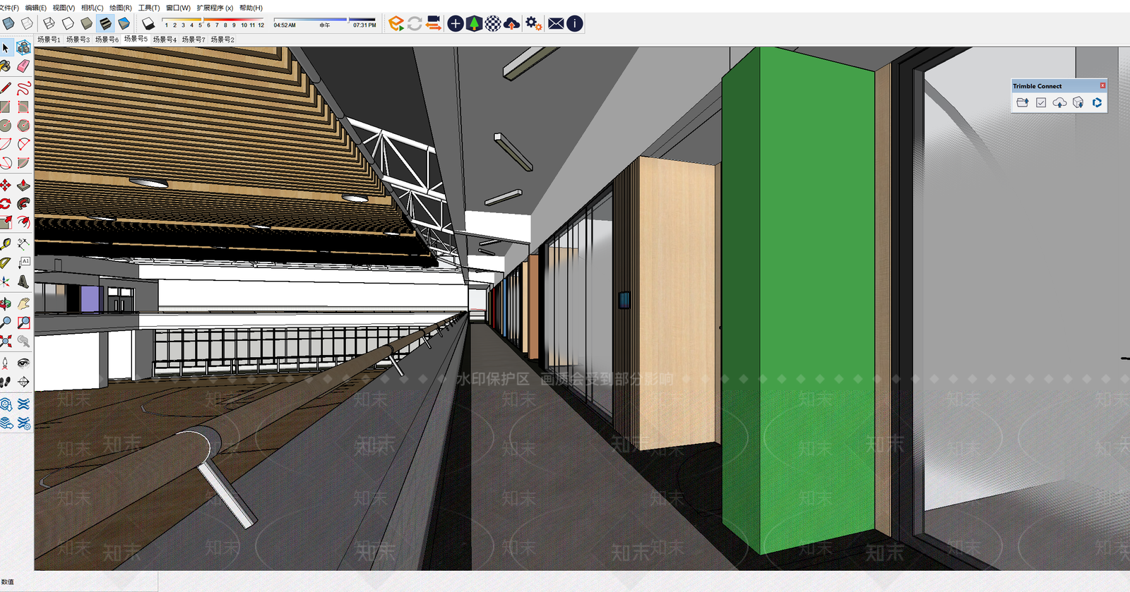1130x592 pixels.
Task: Open scene tab 场景号2
Action: 222,40
